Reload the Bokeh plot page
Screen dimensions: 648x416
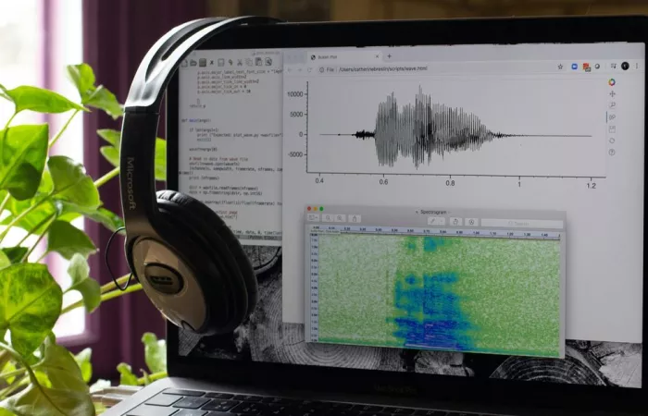[x=309, y=69]
